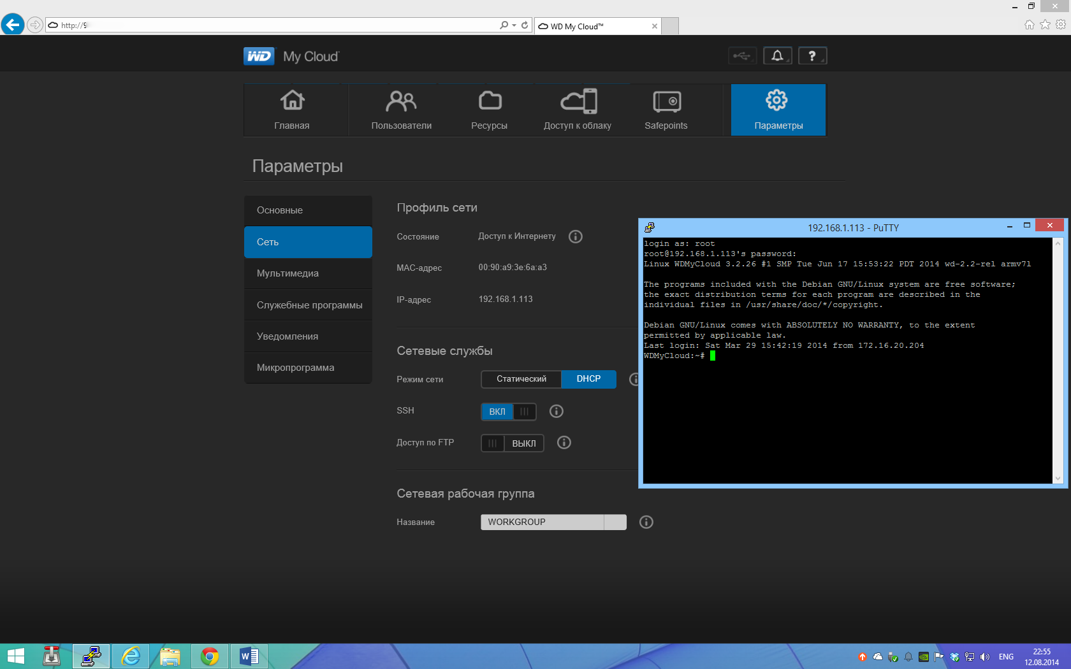Toggle the Доступ по FTP switch

tap(513, 443)
